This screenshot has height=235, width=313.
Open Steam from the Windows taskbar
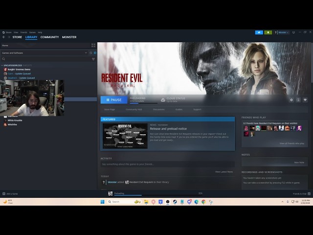(x=175, y=202)
